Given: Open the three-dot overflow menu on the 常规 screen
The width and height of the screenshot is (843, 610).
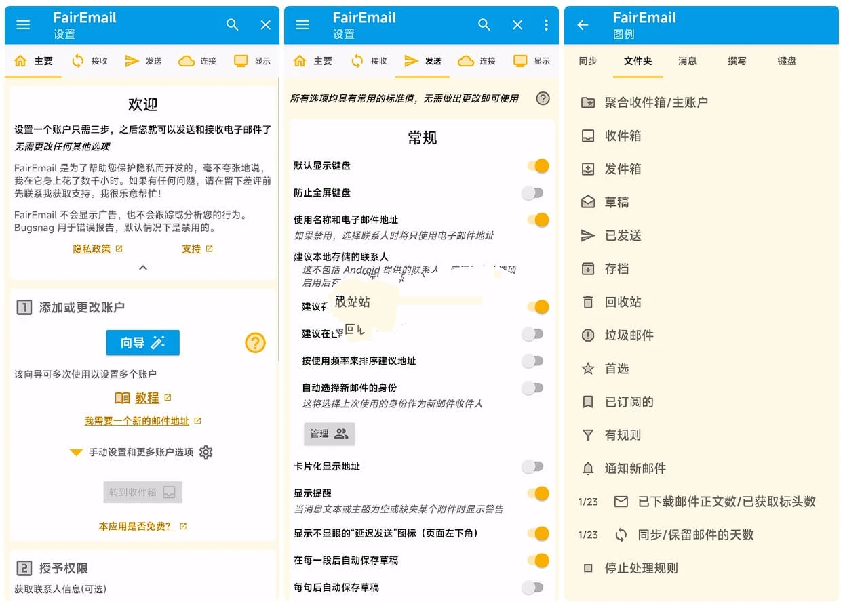Looking at the screenshot, I should pos(547,25).
